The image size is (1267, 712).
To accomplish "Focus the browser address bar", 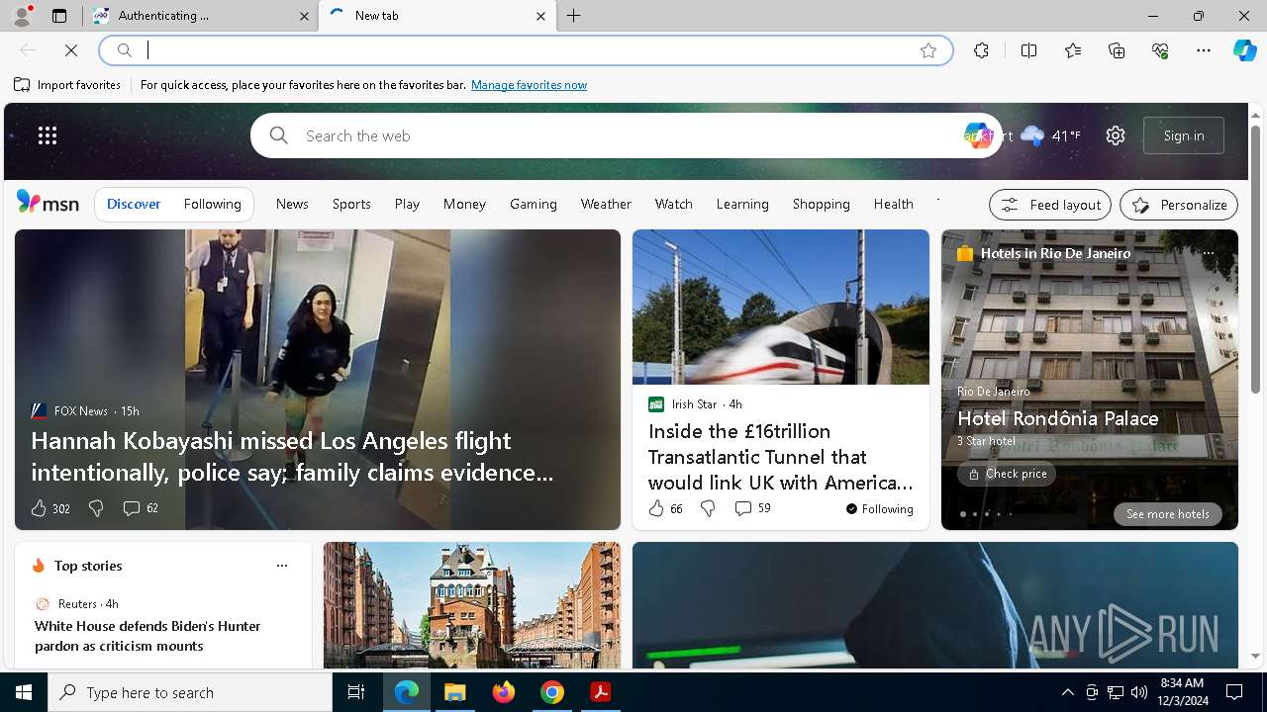I will [x=525, y=50].
